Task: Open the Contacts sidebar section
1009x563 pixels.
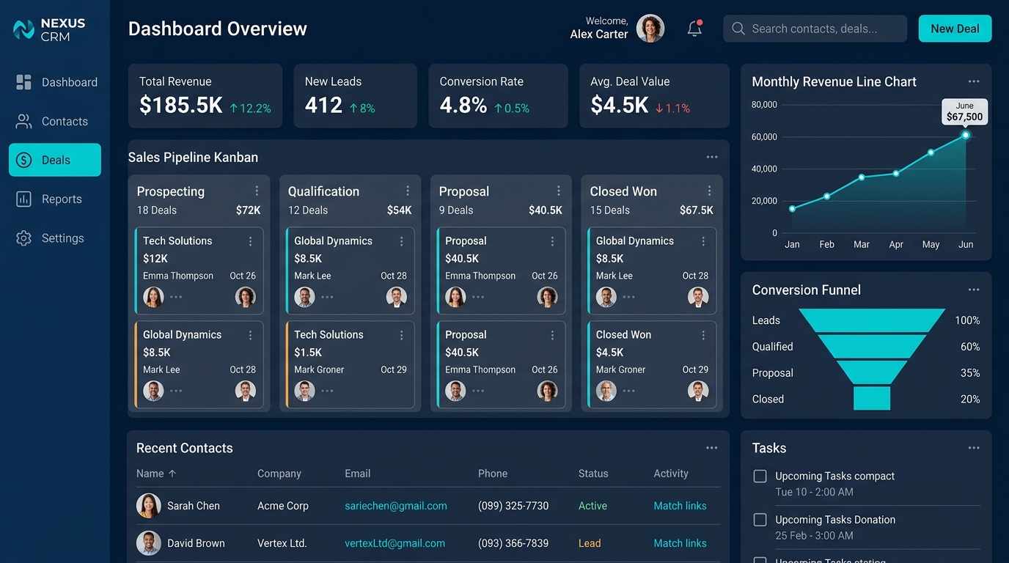Action: tap(55, 122)
